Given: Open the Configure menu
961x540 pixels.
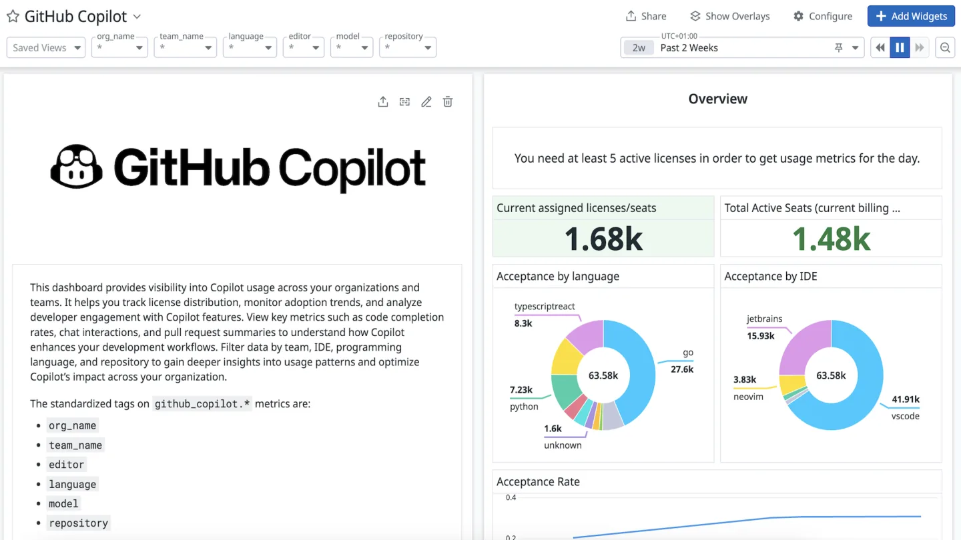Looking at the screenshot, I should tap(822, 16).
